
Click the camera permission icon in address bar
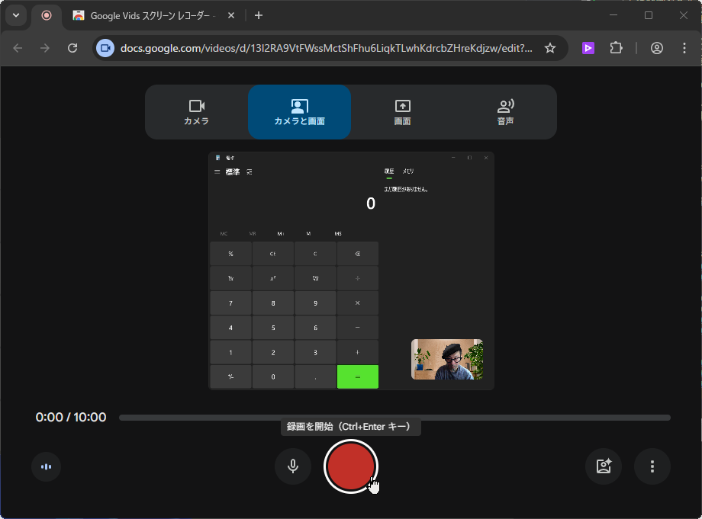[x=105, y=48]
